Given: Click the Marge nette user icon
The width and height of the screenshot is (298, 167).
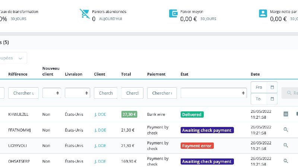Looking at the screenshot, I should tap(263, 13).
